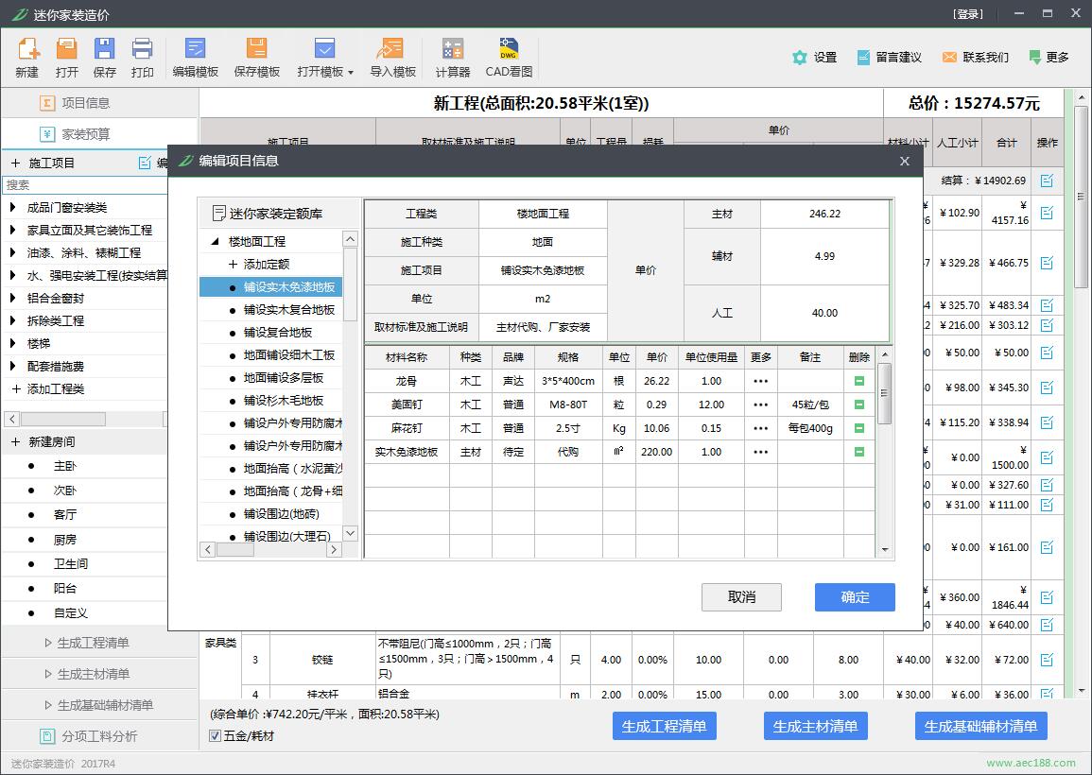Collapse the 楼地面工程 tree node

pyautogui.click(x=215, y=242)
